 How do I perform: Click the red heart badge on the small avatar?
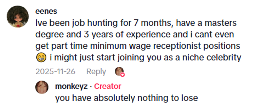click(123, 74)
